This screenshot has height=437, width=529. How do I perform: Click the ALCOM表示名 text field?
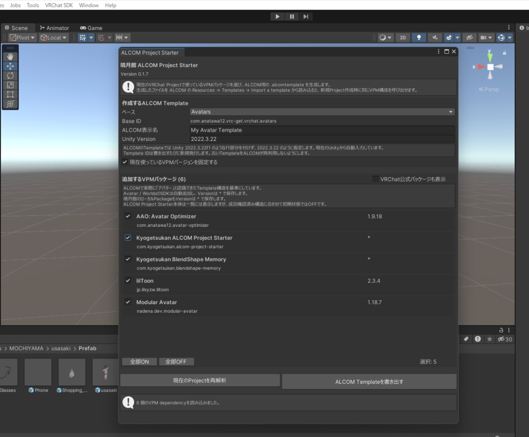(322, 130)
